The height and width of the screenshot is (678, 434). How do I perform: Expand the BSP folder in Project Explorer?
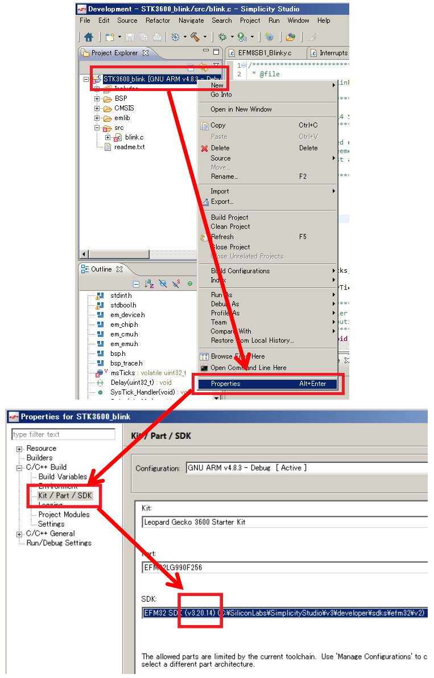point(97,98)
